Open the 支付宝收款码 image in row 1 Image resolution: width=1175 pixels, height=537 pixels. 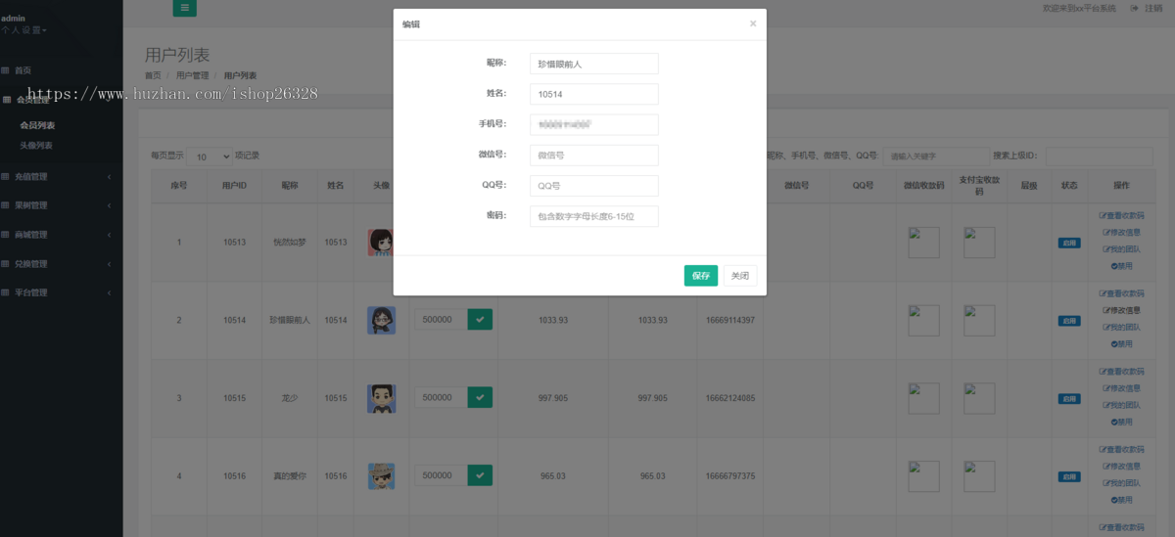[979, 243]
